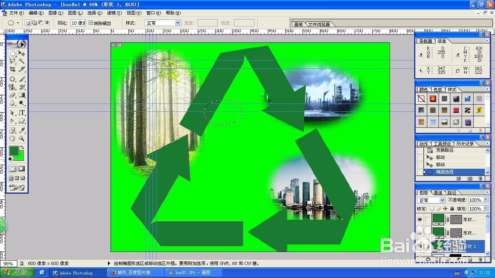The width and height of the screenshot is (495, 278).
Task: Select the Notes tool
Action: click(12, 130)
